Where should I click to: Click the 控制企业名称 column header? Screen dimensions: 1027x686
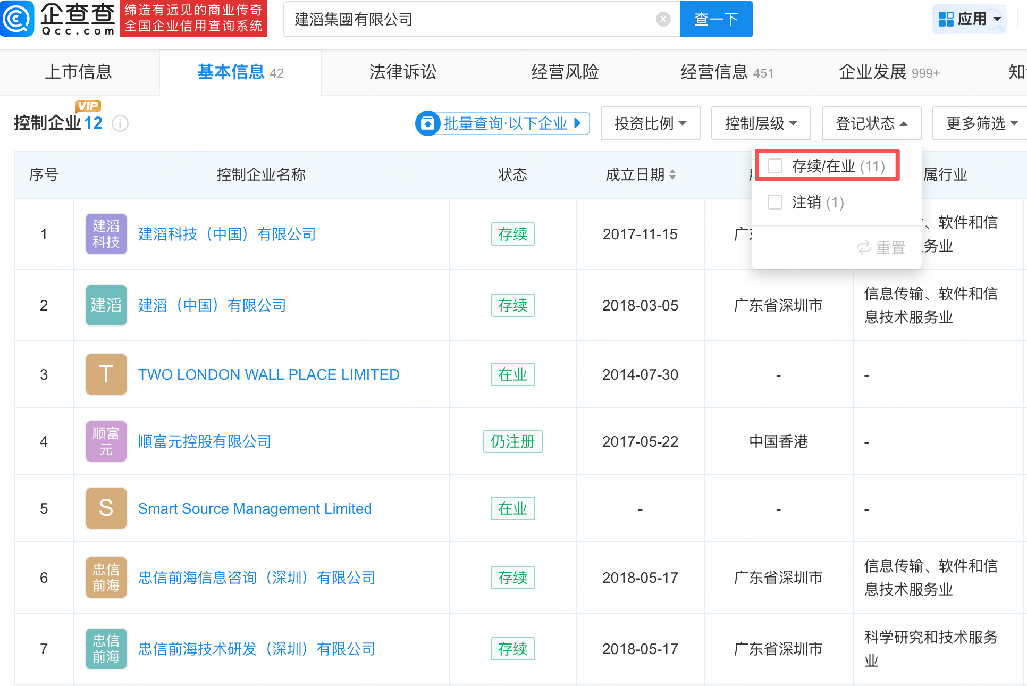coord(261,174)
